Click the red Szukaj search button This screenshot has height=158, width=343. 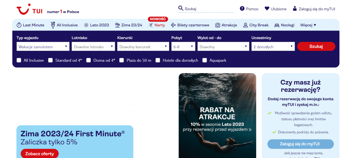316,46
